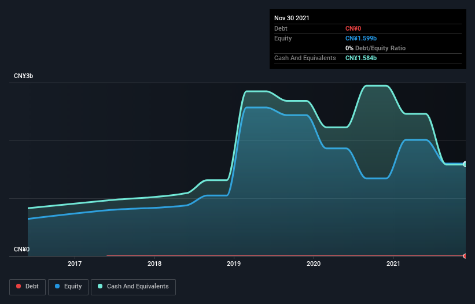Click the teal Cash And Equivalents legend dot
Viewport: 475px width, 304px height.
coord(100,286)
